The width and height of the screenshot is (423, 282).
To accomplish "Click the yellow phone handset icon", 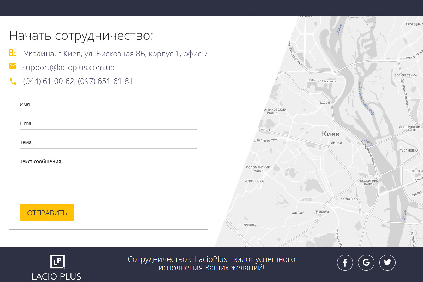I will pos(13,81).
